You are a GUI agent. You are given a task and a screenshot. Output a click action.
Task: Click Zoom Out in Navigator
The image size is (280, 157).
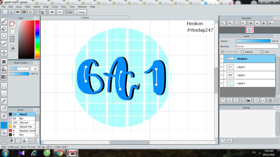pos(243,23)
